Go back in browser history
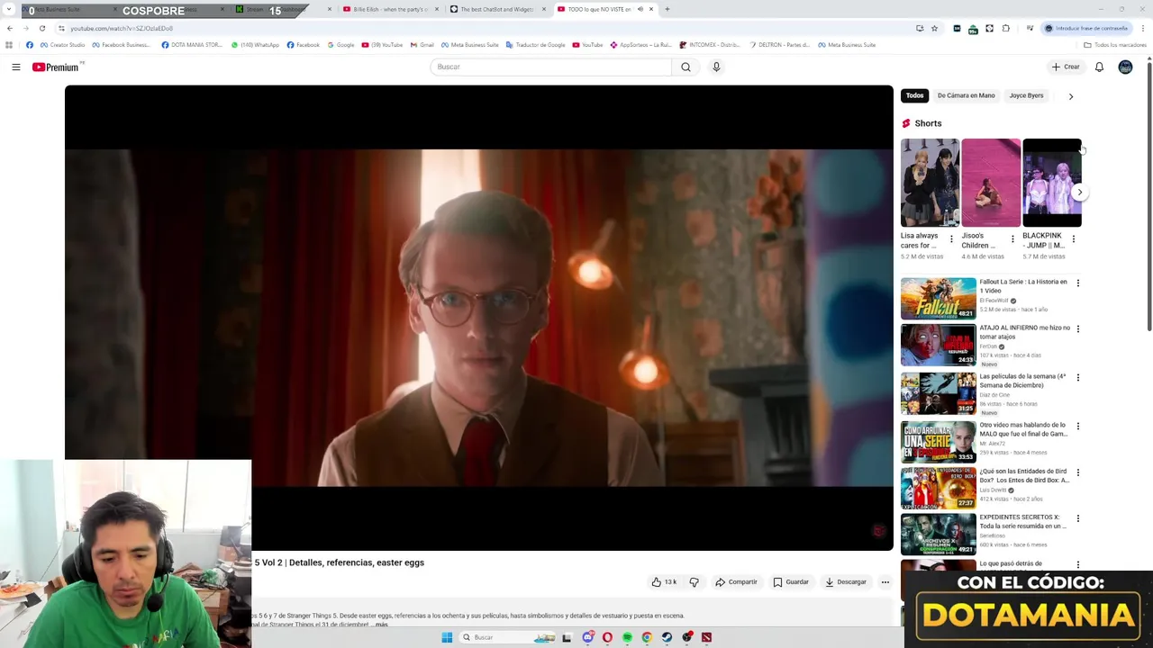This screenshot has height=648, width=1153. (10, 28)
